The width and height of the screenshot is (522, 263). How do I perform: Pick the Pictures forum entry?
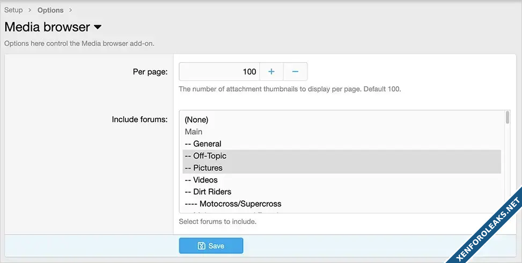tap(203, 168)
